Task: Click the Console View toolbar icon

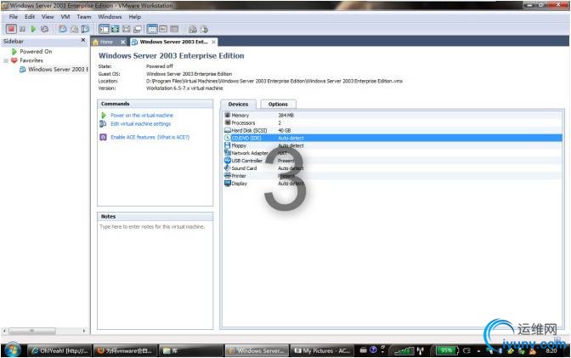Action: 174,29
